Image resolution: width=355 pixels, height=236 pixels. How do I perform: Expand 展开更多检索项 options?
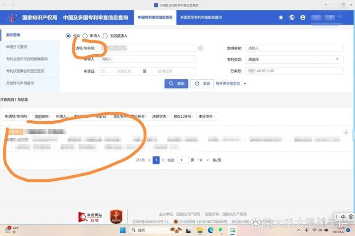point(231,84)
